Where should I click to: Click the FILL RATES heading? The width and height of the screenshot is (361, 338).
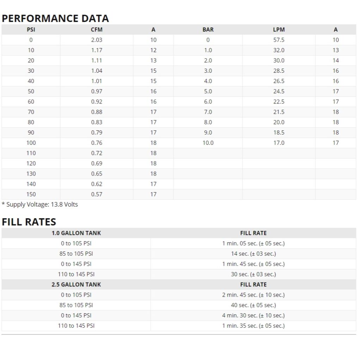pos(29,222)
